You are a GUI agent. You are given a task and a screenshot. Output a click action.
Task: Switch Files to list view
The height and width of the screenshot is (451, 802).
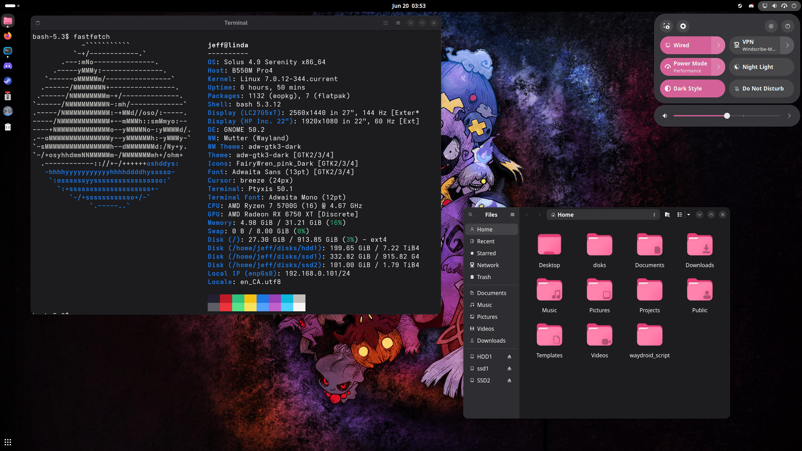click(680, 215)
